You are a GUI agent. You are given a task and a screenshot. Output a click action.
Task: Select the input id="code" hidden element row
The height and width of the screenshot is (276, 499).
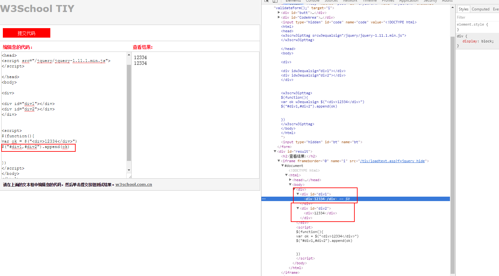click(x=349, y=22)
